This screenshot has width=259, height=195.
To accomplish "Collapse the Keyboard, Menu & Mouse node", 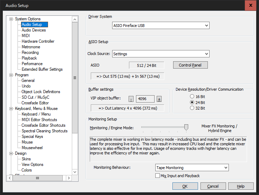I will (x=11, y=109).
